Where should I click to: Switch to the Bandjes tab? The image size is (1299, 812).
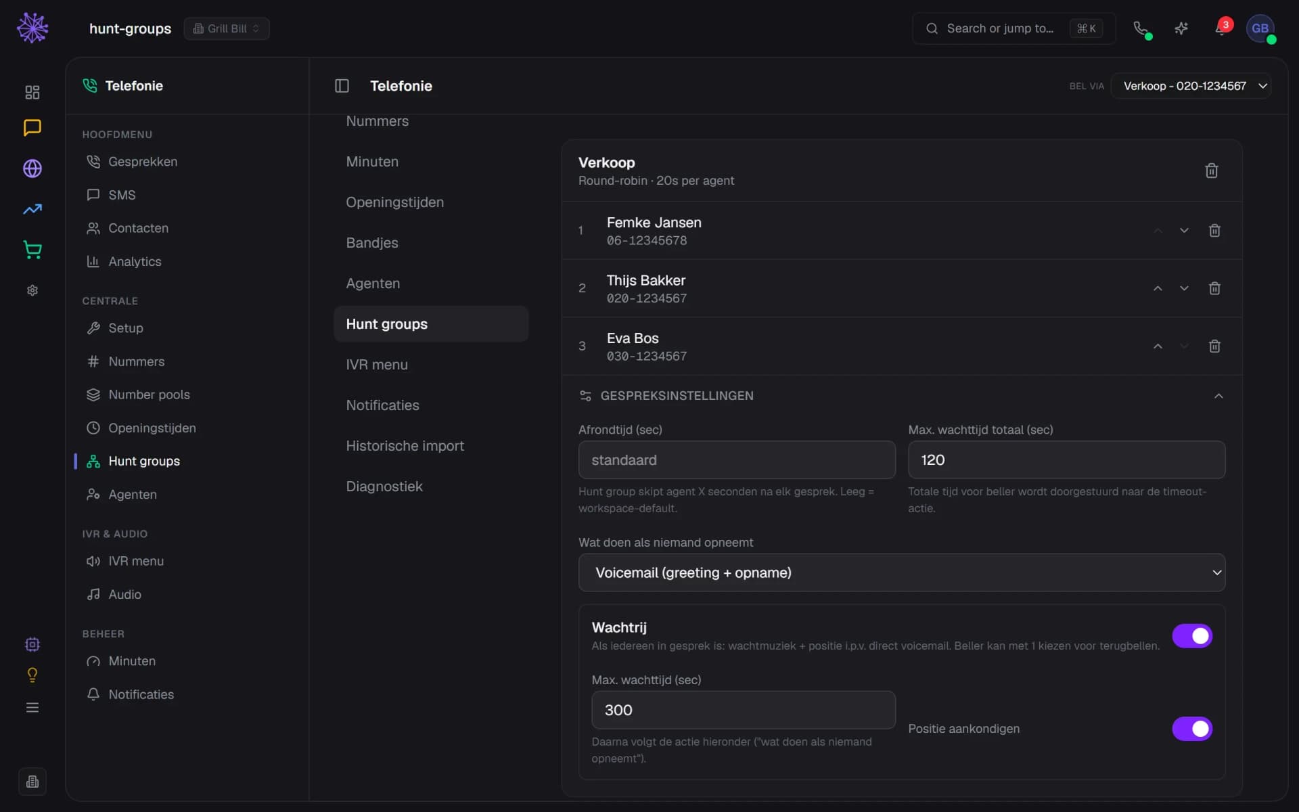372,243
